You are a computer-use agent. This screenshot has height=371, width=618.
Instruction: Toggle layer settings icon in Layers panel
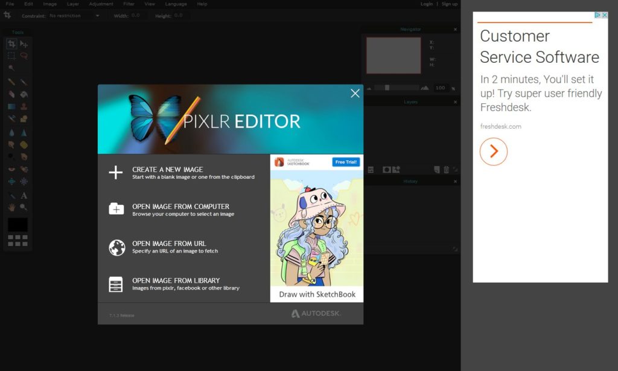[371, 170]
